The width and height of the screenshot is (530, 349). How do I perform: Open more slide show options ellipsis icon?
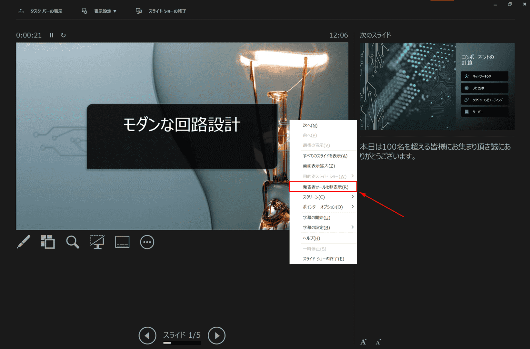[147, 242]
